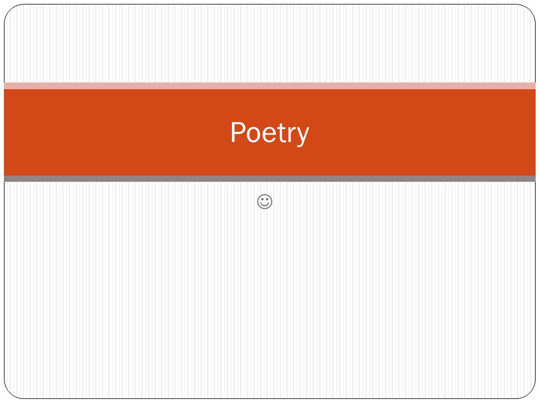Click the orange title banner left of Poetry

117,132
